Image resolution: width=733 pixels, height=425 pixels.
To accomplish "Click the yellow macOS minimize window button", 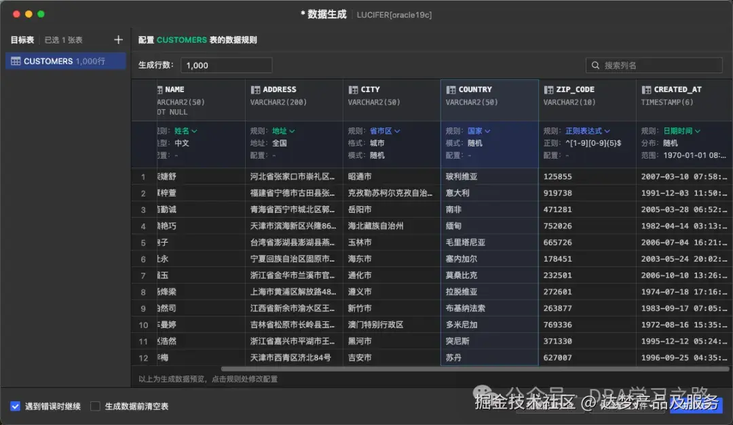I will click(29, 14).
